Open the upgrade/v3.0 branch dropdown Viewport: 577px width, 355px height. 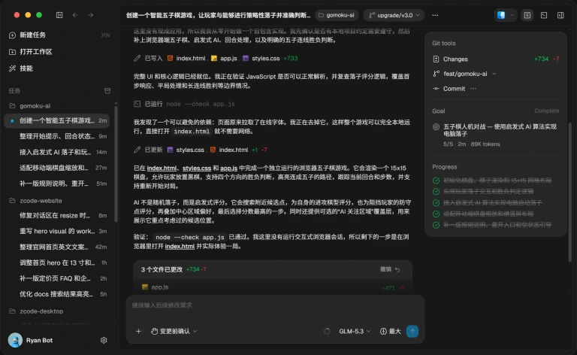coord(394,15)
